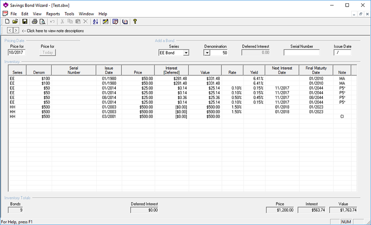The height and width of the screenshot is (225, 371).
Task: Click the Serial Number column header
Action: 74,70
